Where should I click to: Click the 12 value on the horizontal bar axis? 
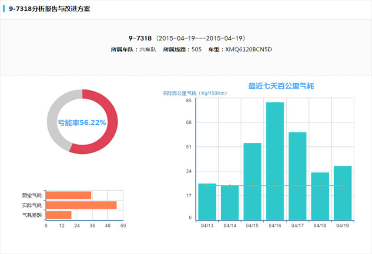61,226
